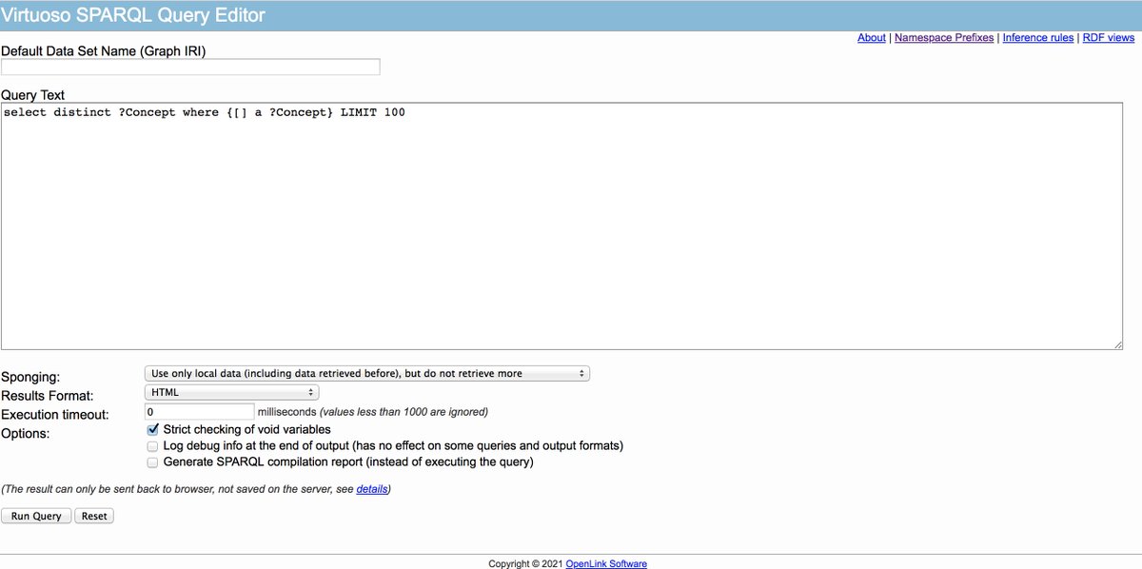Open the About link
1142x569 pixels.
[x=871, y=38]
